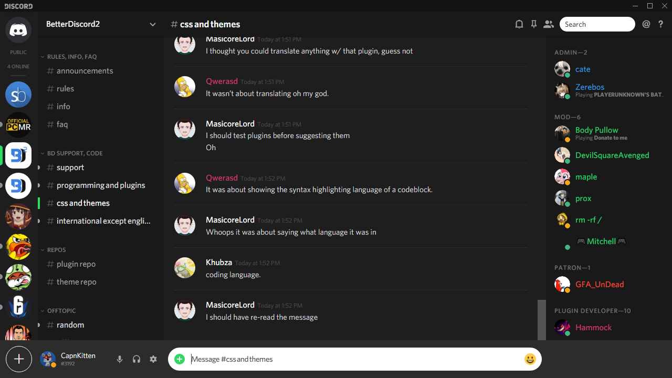Image resolution: width=672 pixels, height=378 pixels.
Task: Collapse the REPOS category
Action: pyautogui.click(x=56, y=249)
